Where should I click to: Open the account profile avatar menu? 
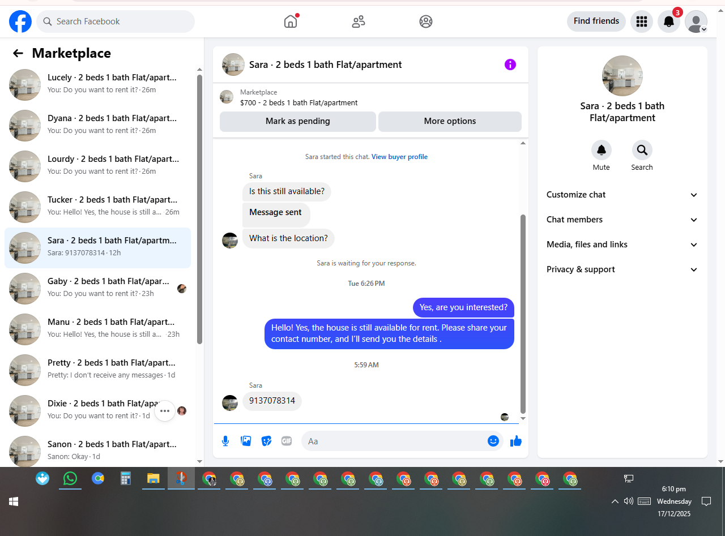(x=696, y=22)
